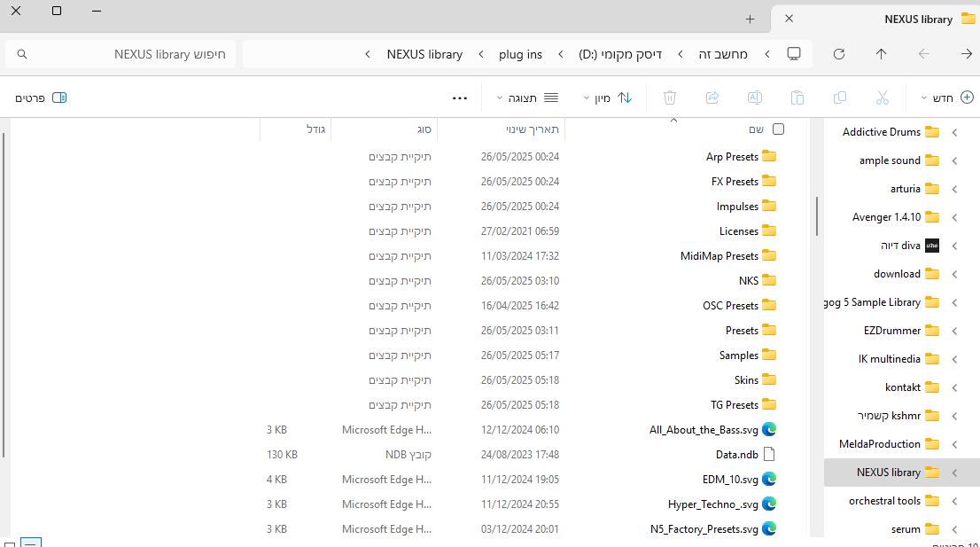This screenshot has width=980, height=547.
Task: Click the Copy icon in toolbar
Action: 839,98
